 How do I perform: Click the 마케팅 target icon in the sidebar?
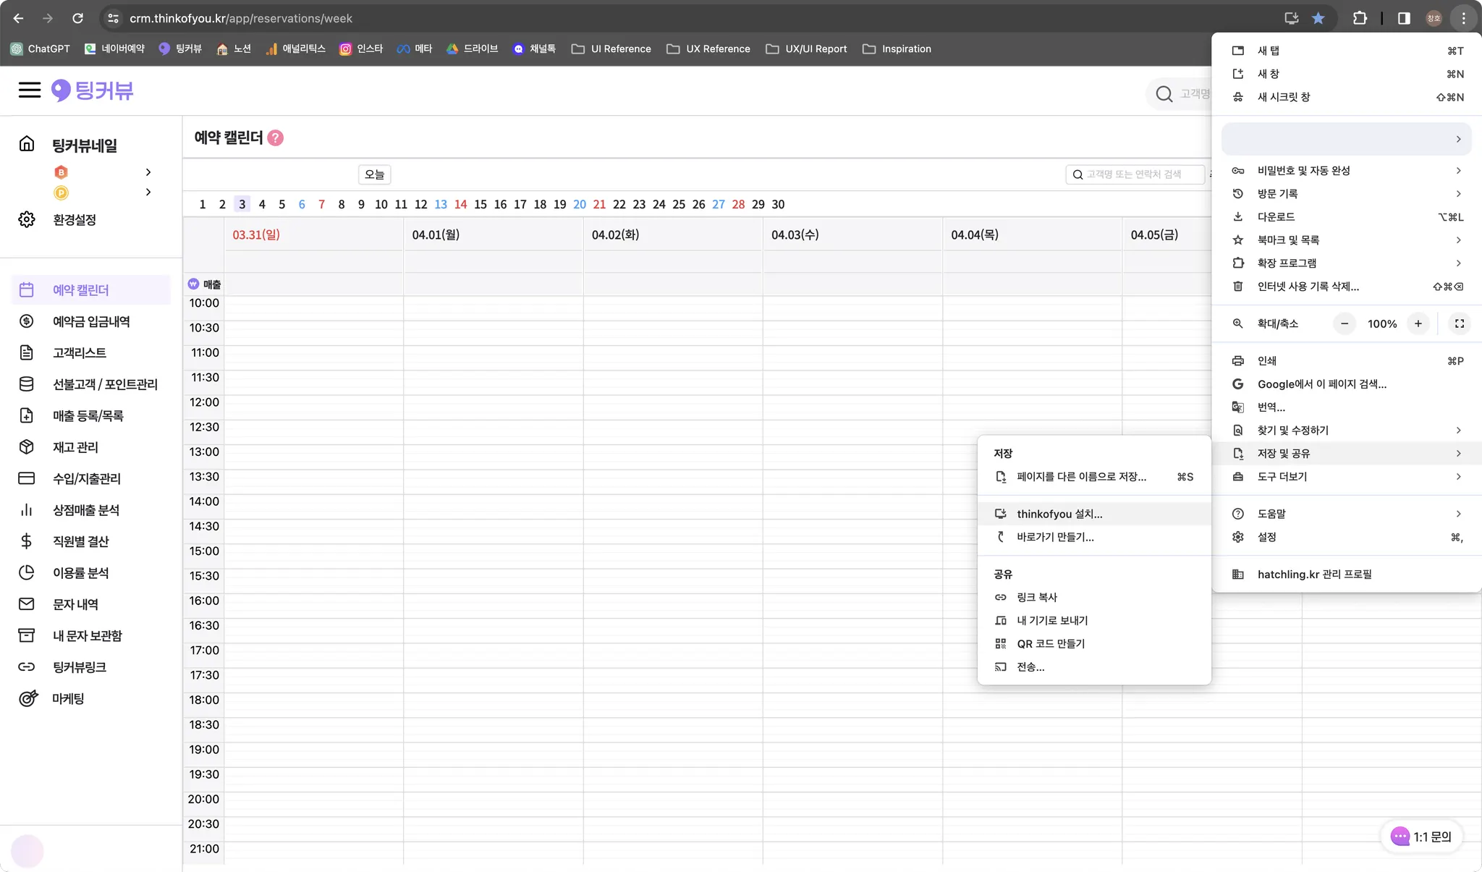point(27,698)
